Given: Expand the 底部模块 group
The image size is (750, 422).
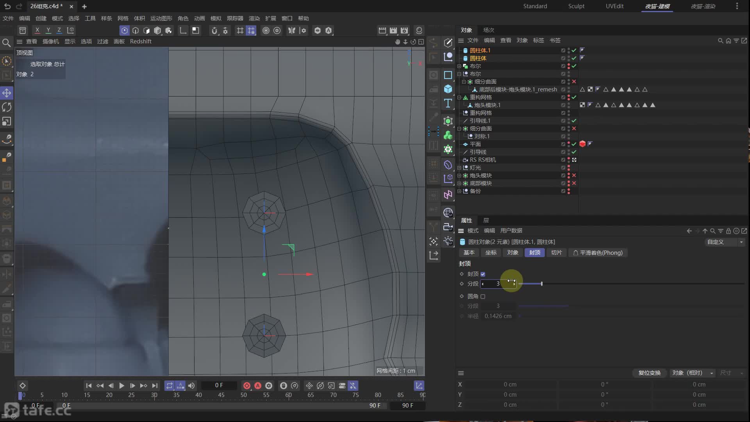Looking at the screenshot, I should coord(459,183).
